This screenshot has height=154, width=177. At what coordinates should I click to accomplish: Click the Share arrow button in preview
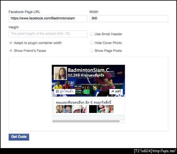coord(116,91)
